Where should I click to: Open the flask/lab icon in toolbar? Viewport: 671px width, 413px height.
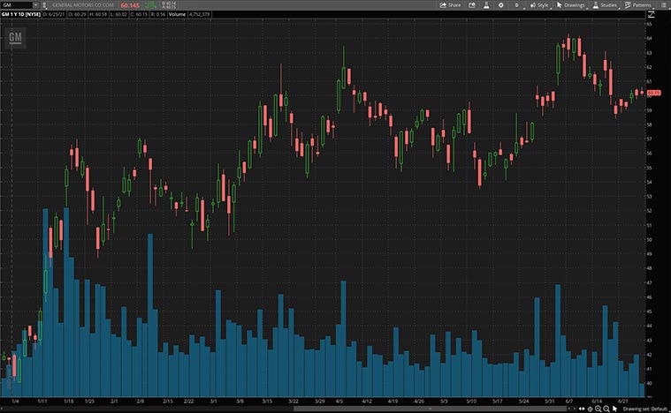coord(485,4)
